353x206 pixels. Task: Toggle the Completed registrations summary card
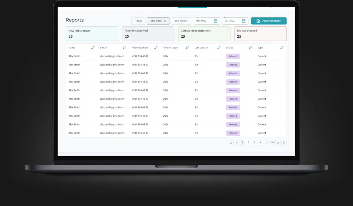click(204, 34)
